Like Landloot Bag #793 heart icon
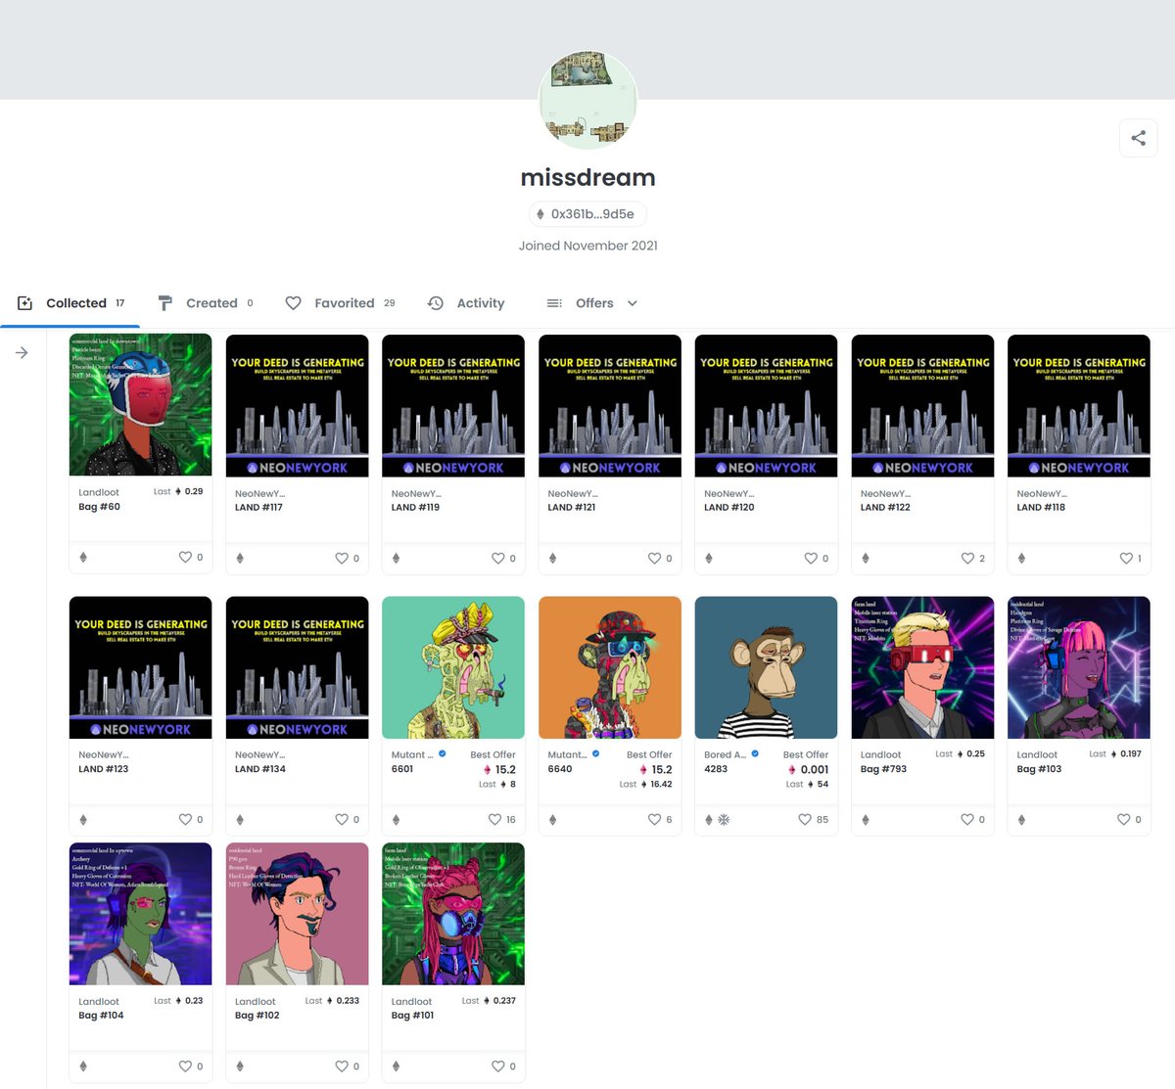The image size is (1175, 1089). [967, 820]
